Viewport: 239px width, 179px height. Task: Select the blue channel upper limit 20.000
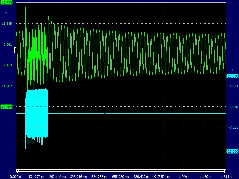pyautogui.click(x=232, y=76)
